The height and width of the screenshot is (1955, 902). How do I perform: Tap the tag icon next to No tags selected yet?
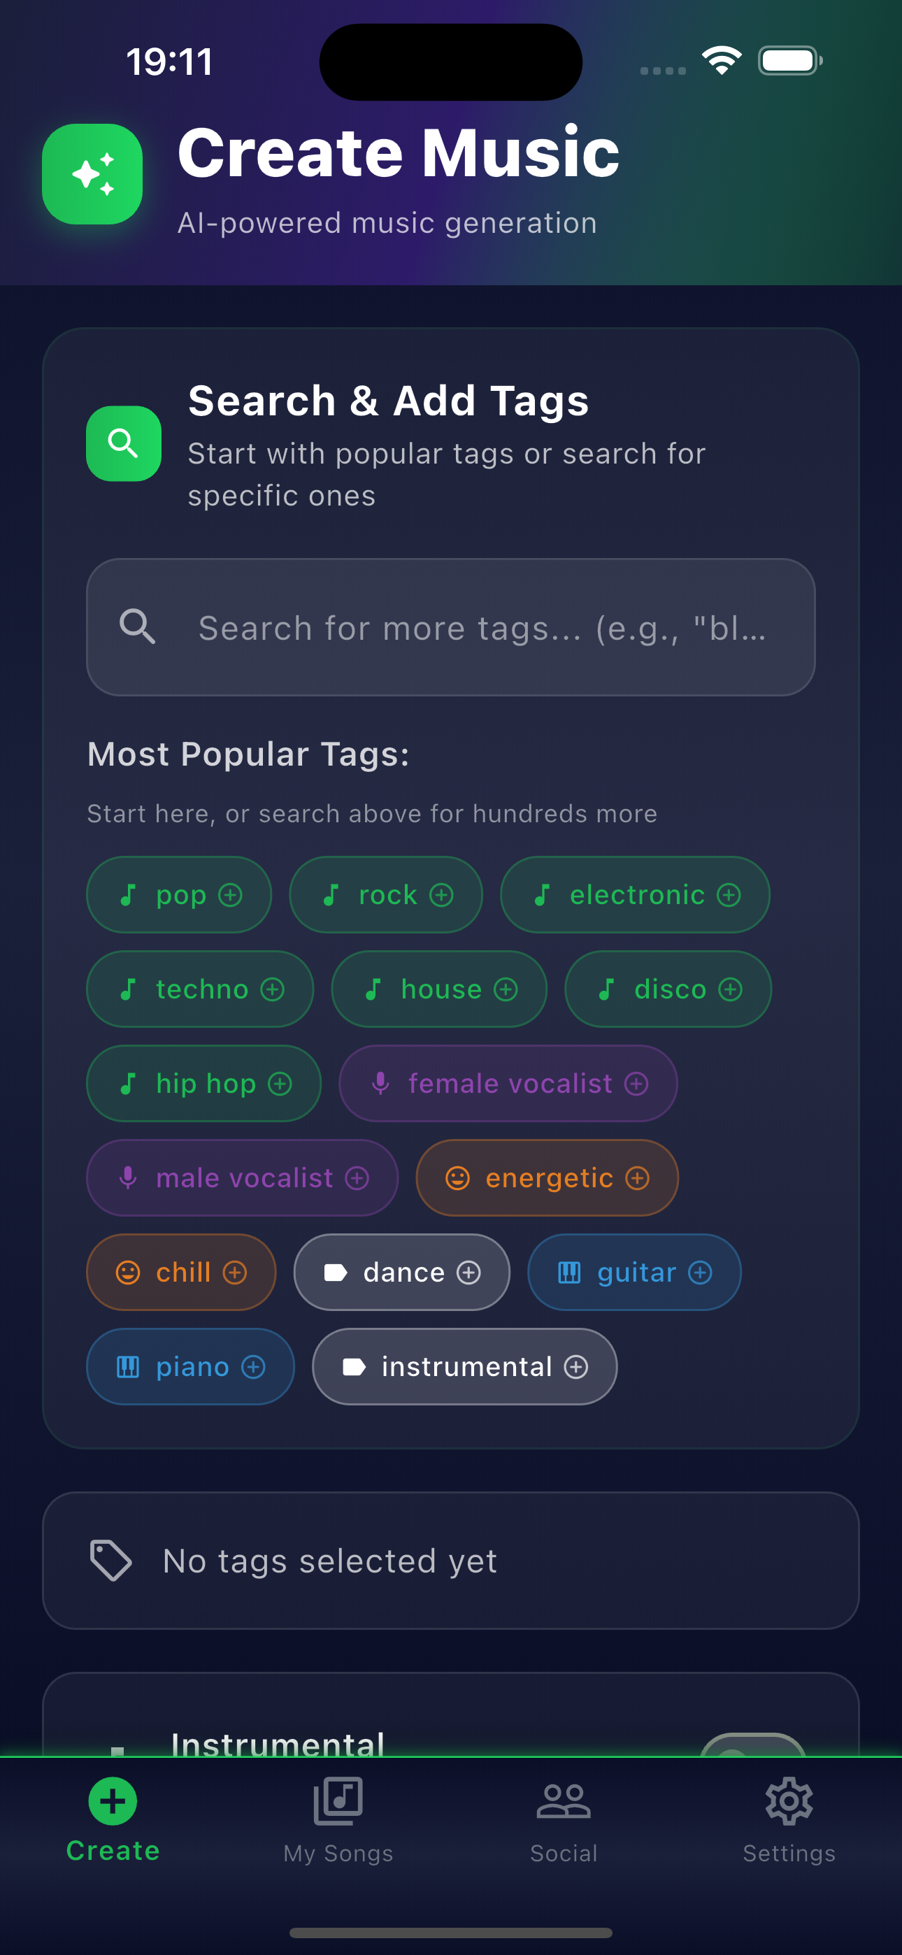(x=111, y=1561)
